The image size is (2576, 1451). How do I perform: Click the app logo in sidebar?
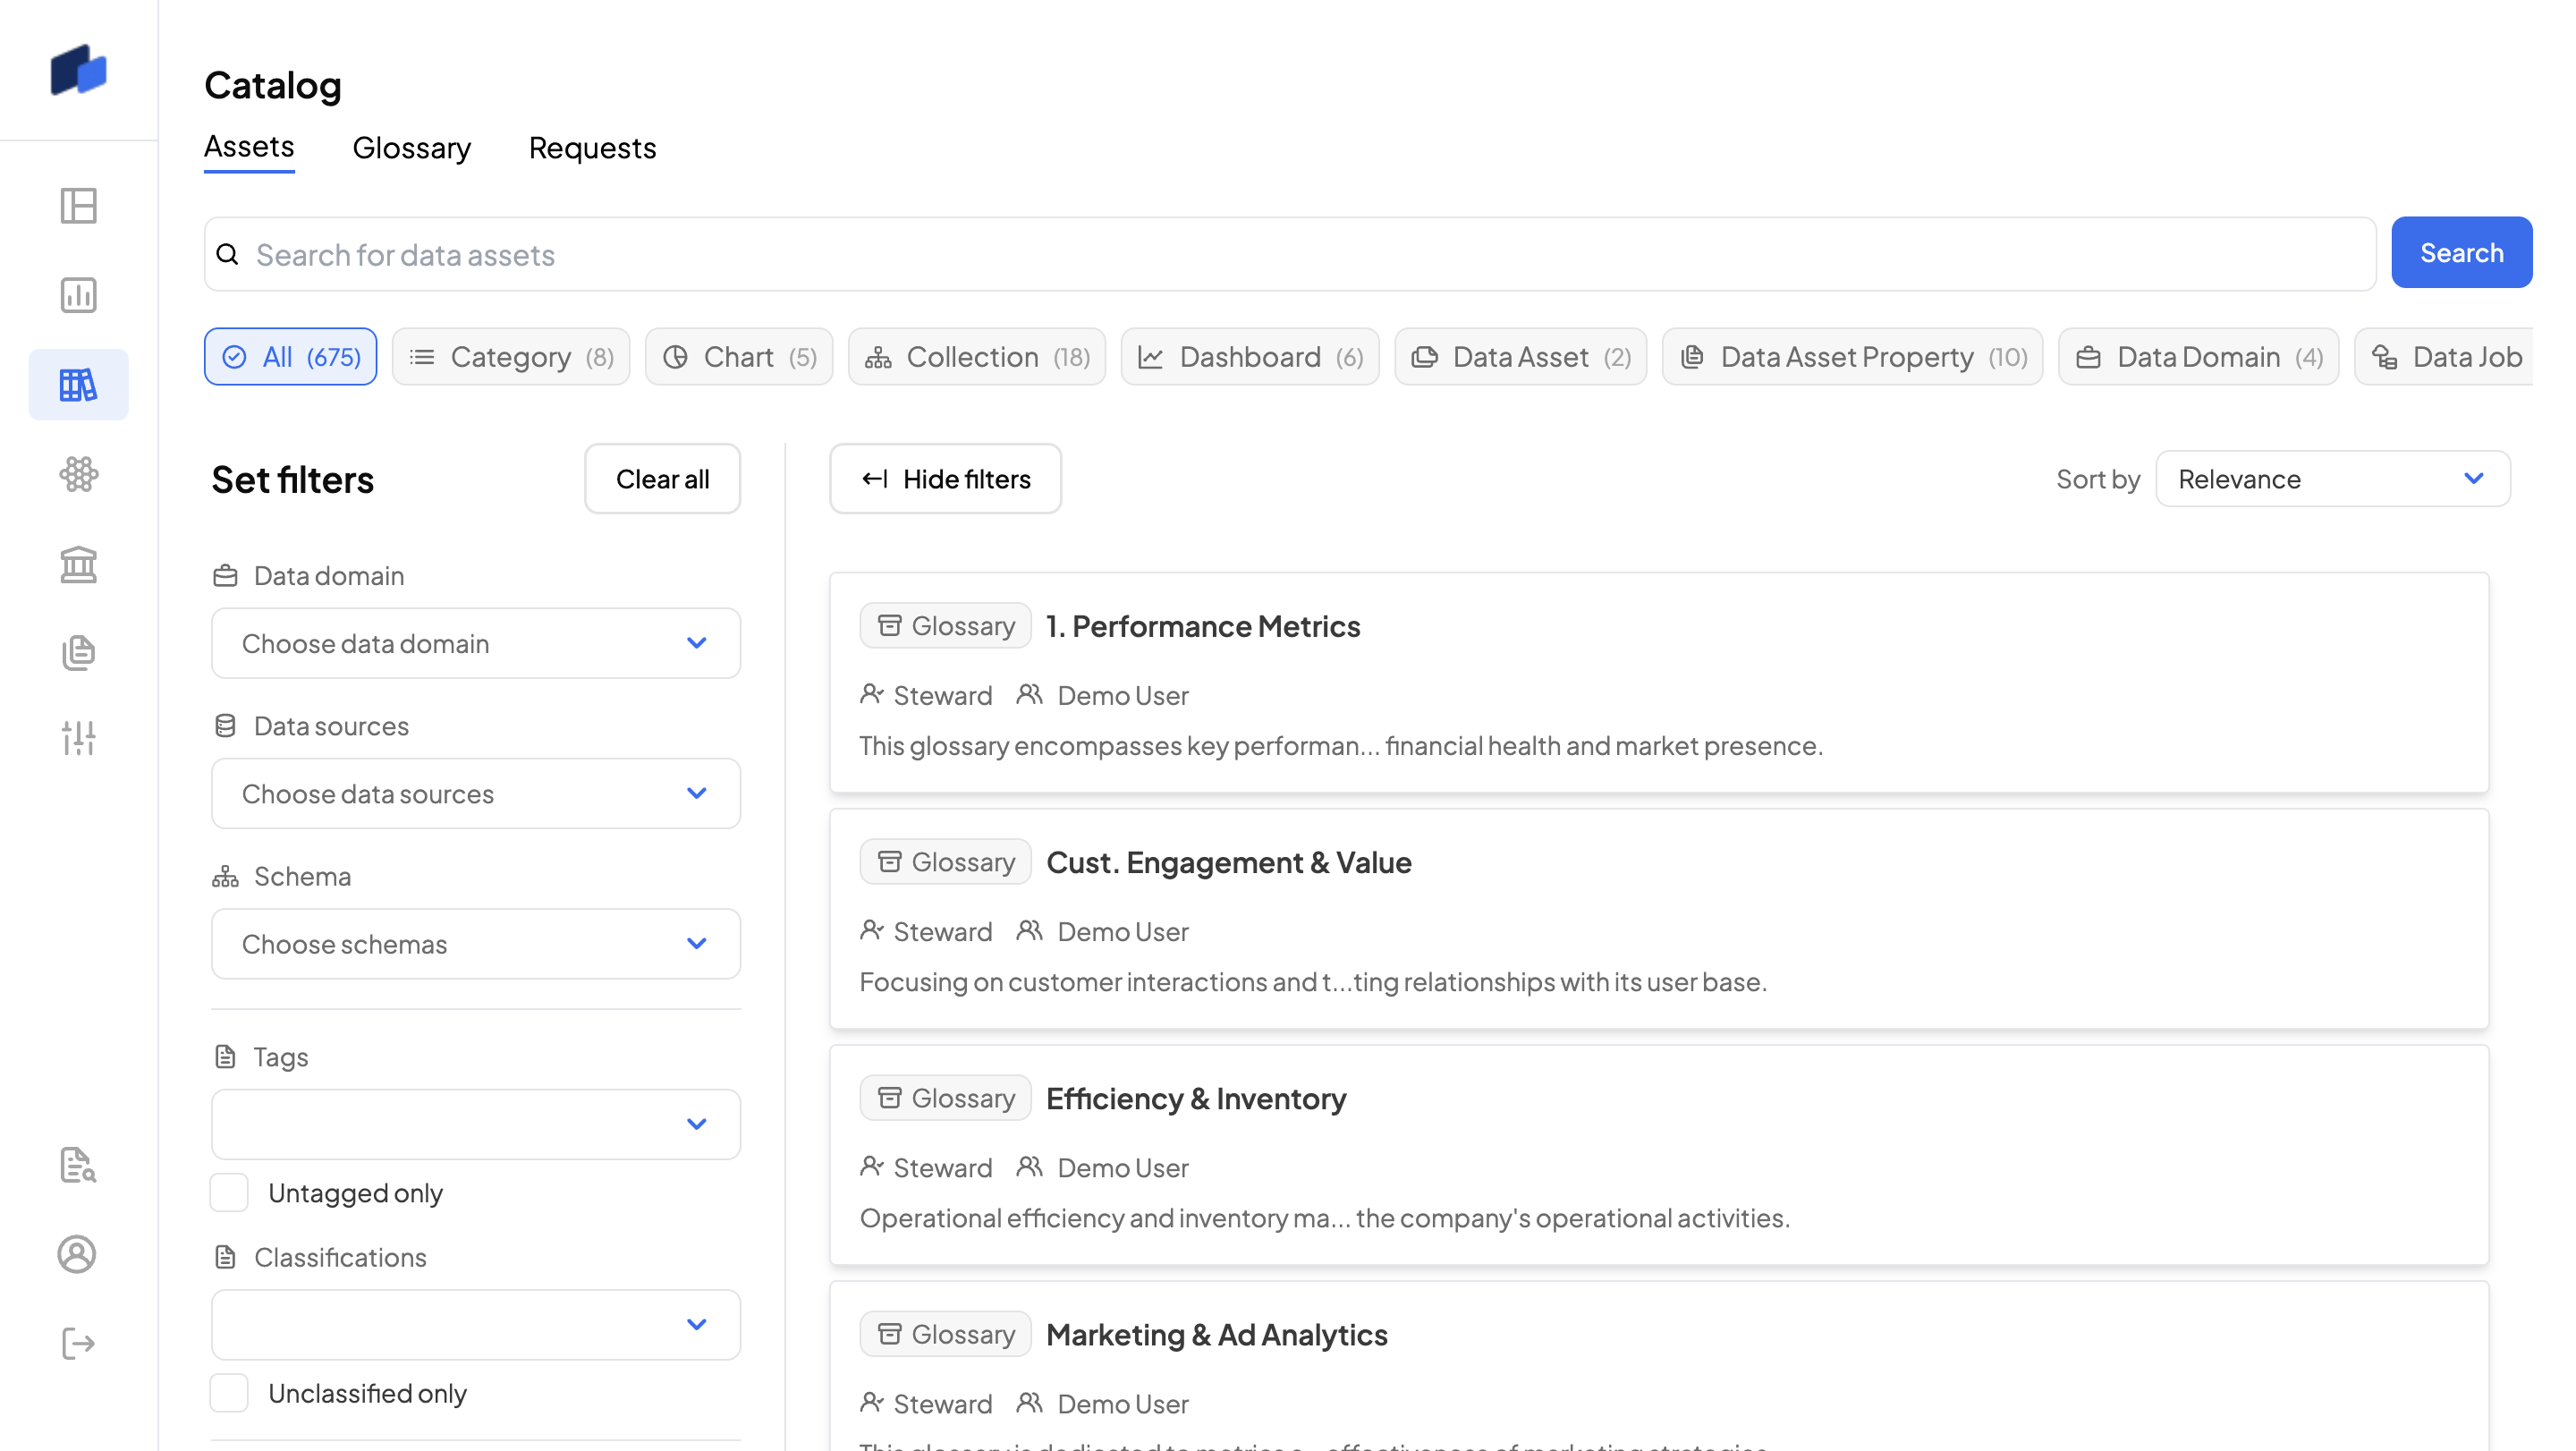[78, 70]
